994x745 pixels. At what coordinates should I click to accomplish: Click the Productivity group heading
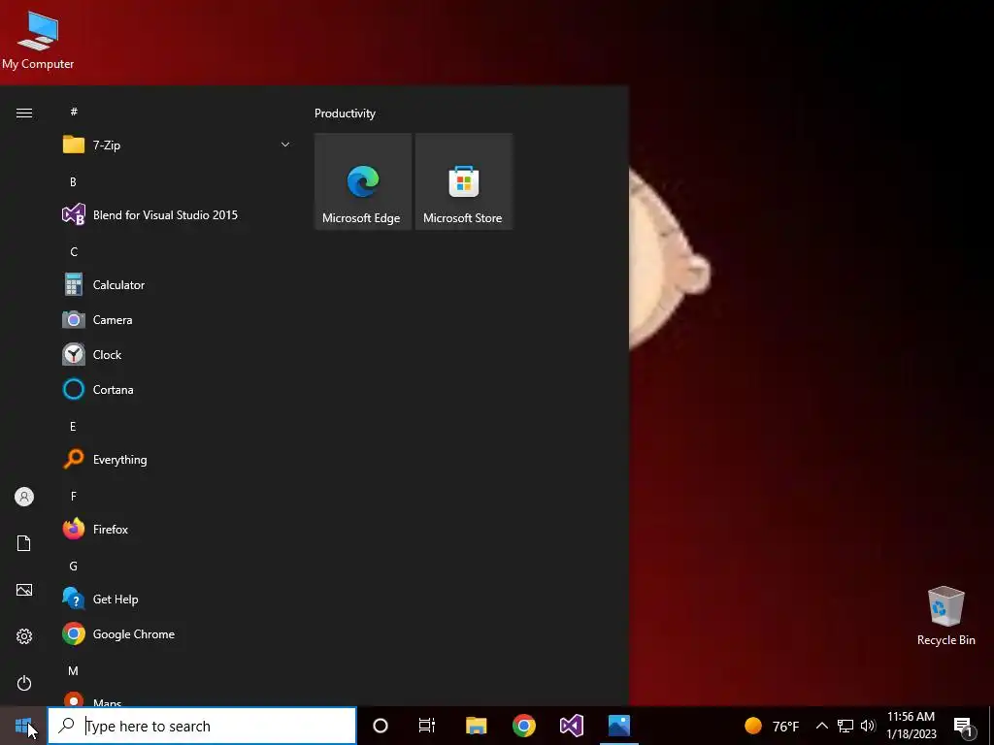pyautogui.click(x=345, y=113)
